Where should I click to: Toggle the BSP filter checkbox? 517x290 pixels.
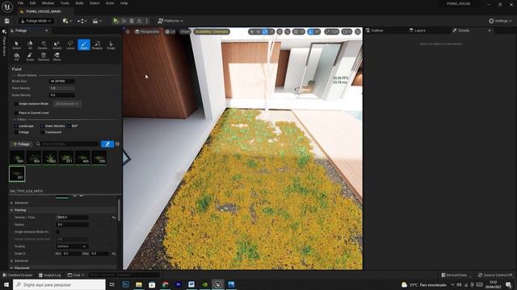pyautogui.click(x=69, y=126)
